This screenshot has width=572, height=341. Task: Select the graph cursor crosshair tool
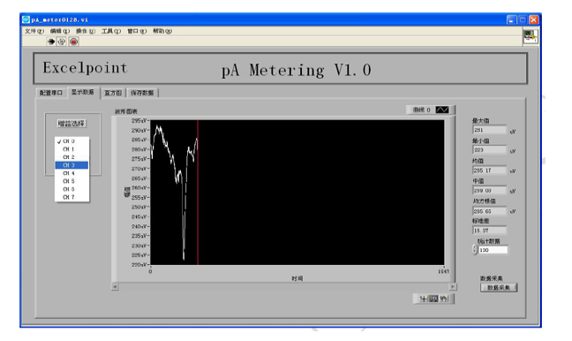(x=423, y=299)
